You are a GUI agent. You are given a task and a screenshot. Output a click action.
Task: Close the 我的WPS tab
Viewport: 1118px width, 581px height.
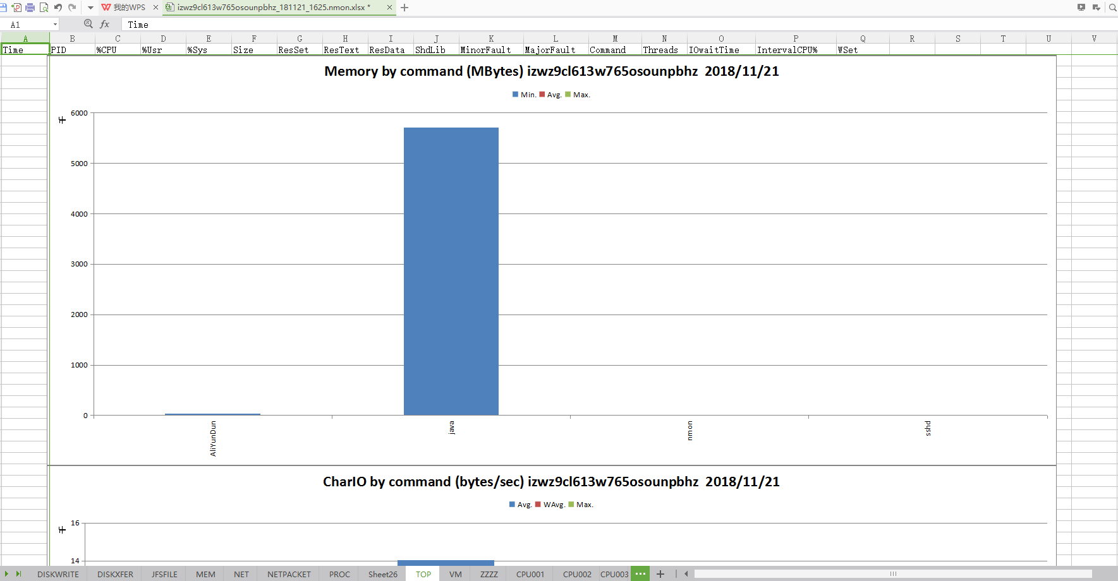tap(155, 8)
